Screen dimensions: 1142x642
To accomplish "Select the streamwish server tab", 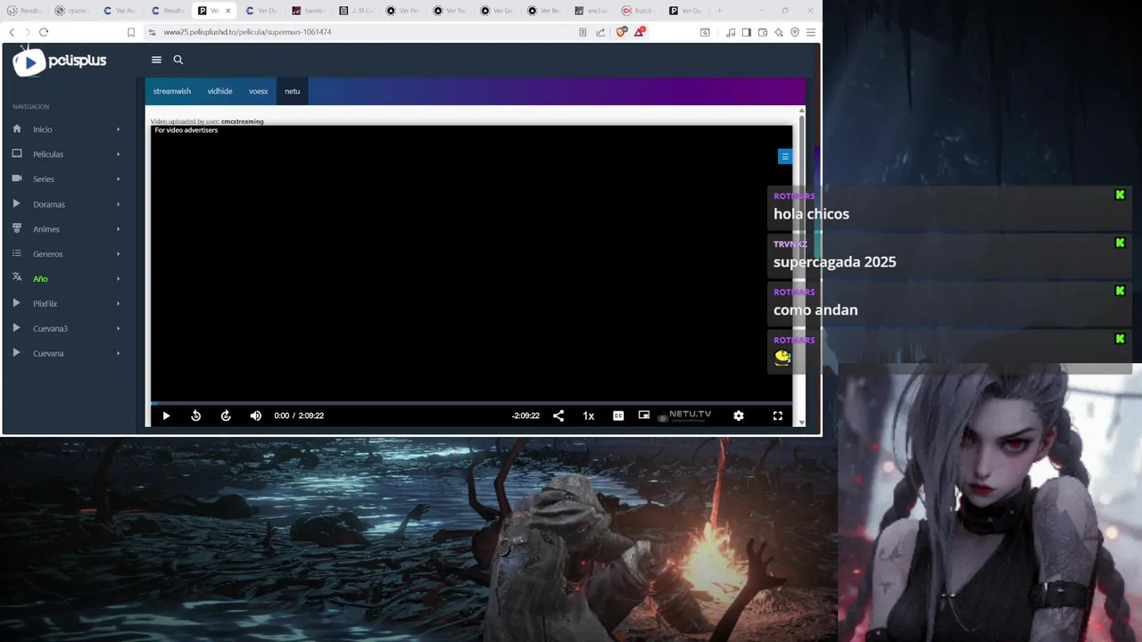I will 172,91.
